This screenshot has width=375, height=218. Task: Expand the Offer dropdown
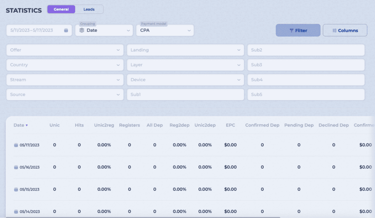65,50
